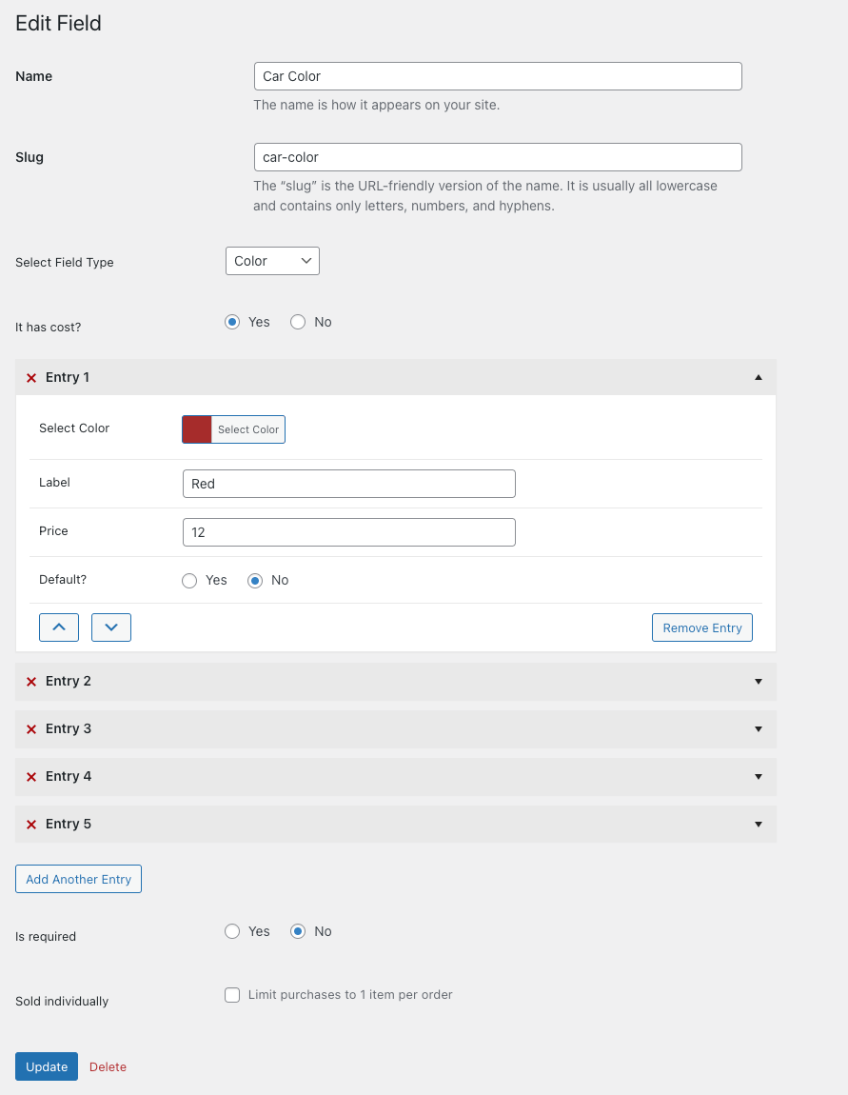Move Entry 1 down with the arrow button
This screenshot has width=848, height=1095.
click(111, 627)
